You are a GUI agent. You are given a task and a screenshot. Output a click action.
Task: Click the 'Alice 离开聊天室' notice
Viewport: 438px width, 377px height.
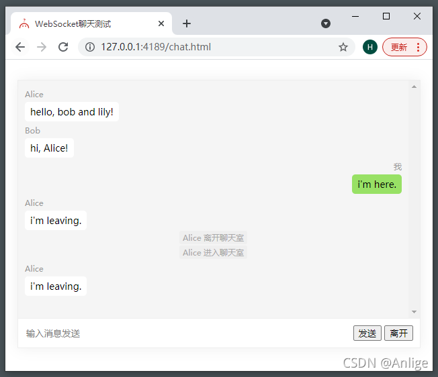[213, 238]
